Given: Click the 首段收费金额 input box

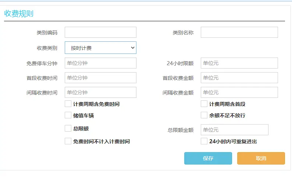Looking at the screenshot, I should (239, 78).
